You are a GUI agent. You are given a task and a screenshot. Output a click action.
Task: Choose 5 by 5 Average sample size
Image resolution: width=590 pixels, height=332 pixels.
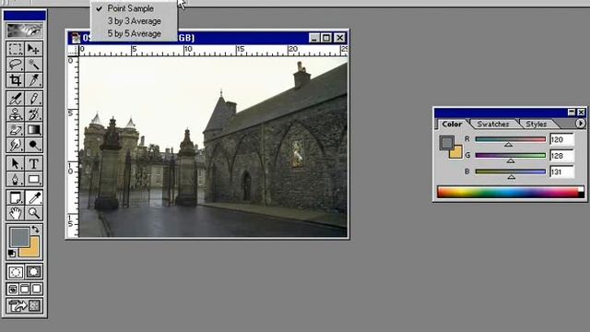coord(134,34)
